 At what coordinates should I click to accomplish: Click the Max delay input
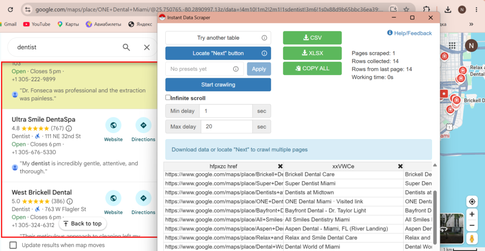[x=227, y=127]
